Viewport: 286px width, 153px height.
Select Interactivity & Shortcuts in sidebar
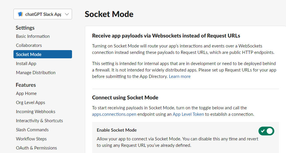click(x=39, y=121)
